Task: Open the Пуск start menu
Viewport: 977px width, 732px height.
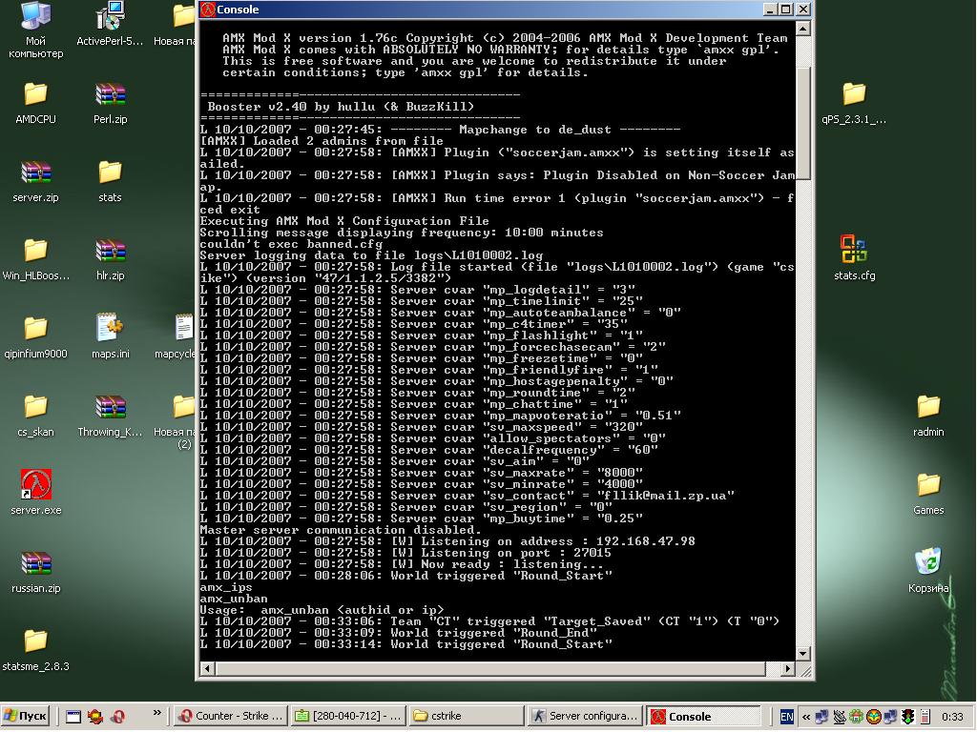Action: [x=25, y=717]
